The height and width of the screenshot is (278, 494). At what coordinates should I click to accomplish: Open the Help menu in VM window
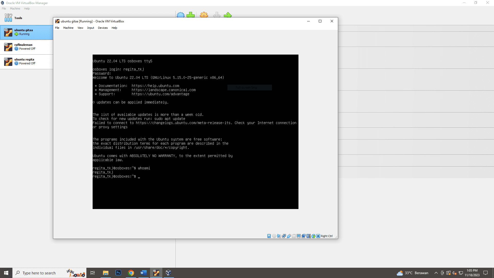coord(114,28)
